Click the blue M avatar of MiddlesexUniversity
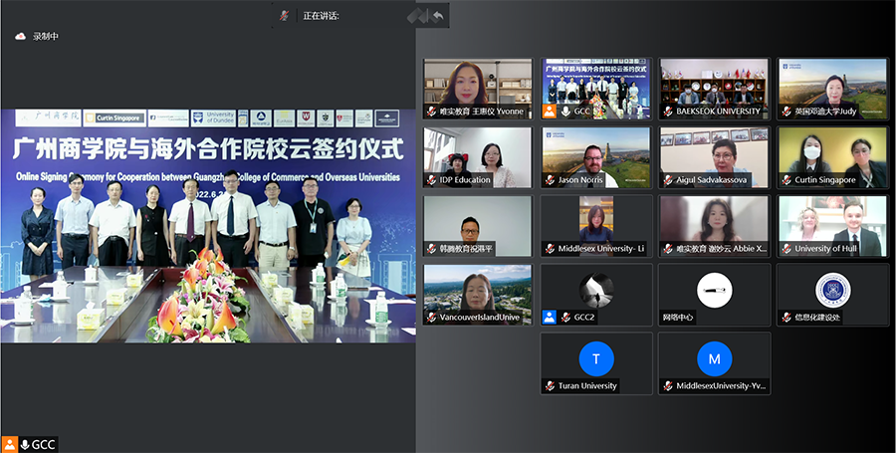Image resolution: width=896 pixels, height=453 pixels. coord(714,357)
